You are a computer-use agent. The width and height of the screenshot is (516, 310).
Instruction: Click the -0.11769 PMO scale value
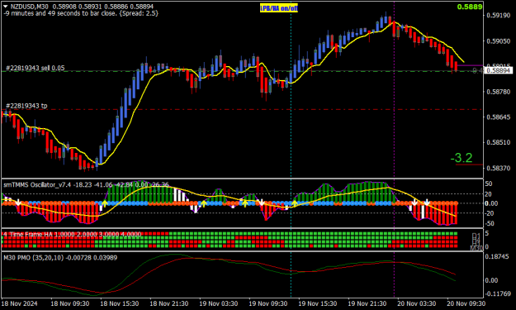[498, 293]
